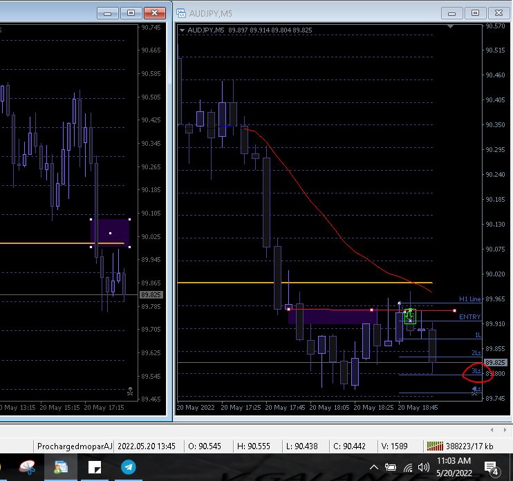Click the AUDJPY,M5 OHLC header text
Screen dimensions: 513x481
click(250, 30)
